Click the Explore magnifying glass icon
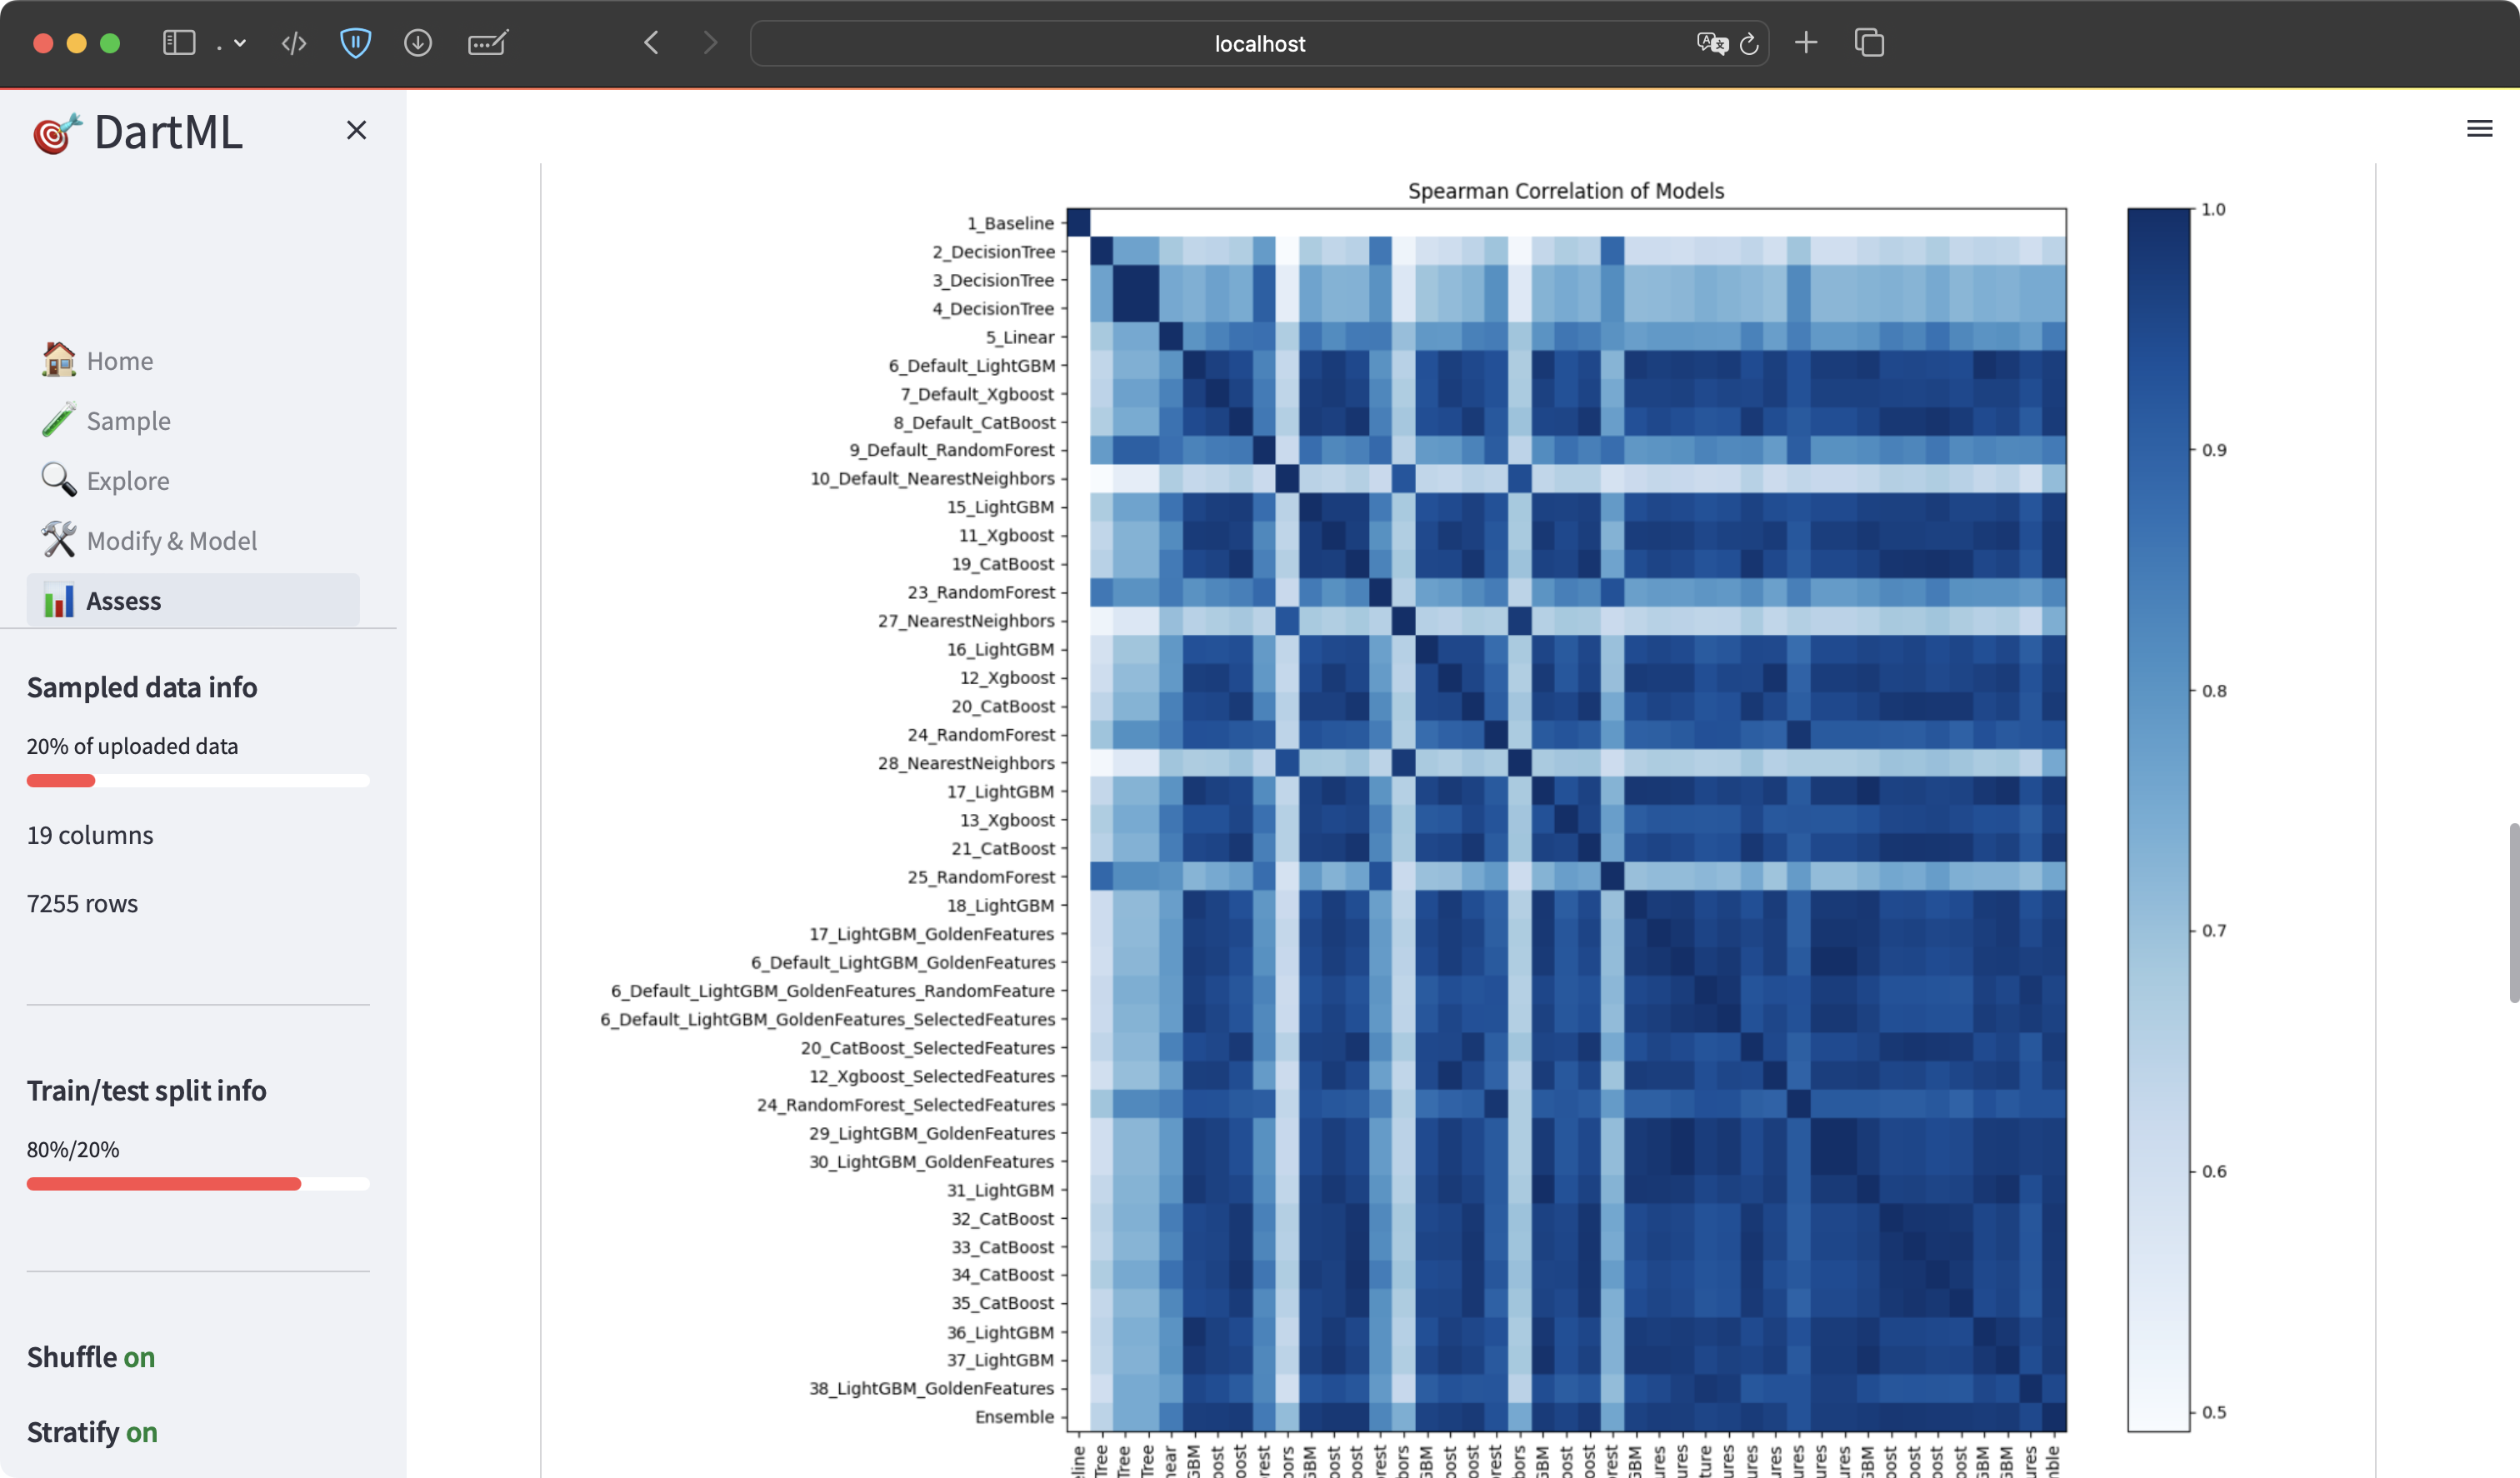The width and height of the screenshot is (2520, 1478). coord(58,479)
